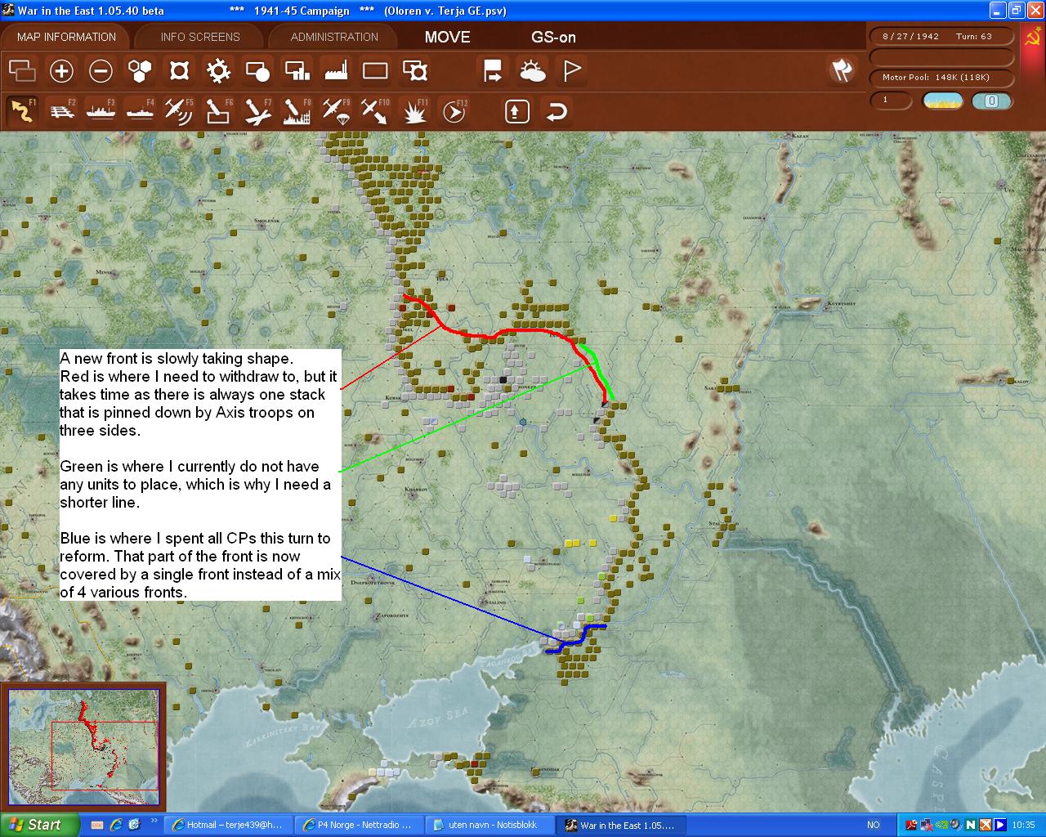
Task: Toggle the blue pill showing 0
Action: click(x=991, y=101)
